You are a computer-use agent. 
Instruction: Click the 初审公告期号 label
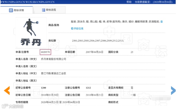coord(23,88)
